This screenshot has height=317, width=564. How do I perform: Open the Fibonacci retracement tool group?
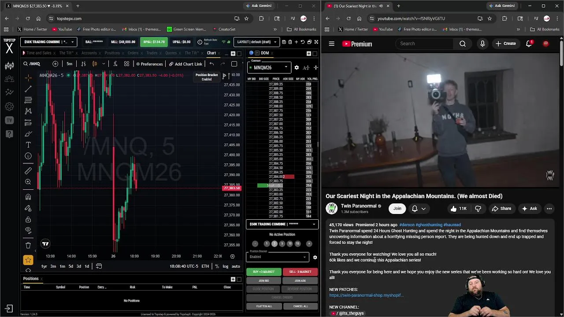(28, 100)
